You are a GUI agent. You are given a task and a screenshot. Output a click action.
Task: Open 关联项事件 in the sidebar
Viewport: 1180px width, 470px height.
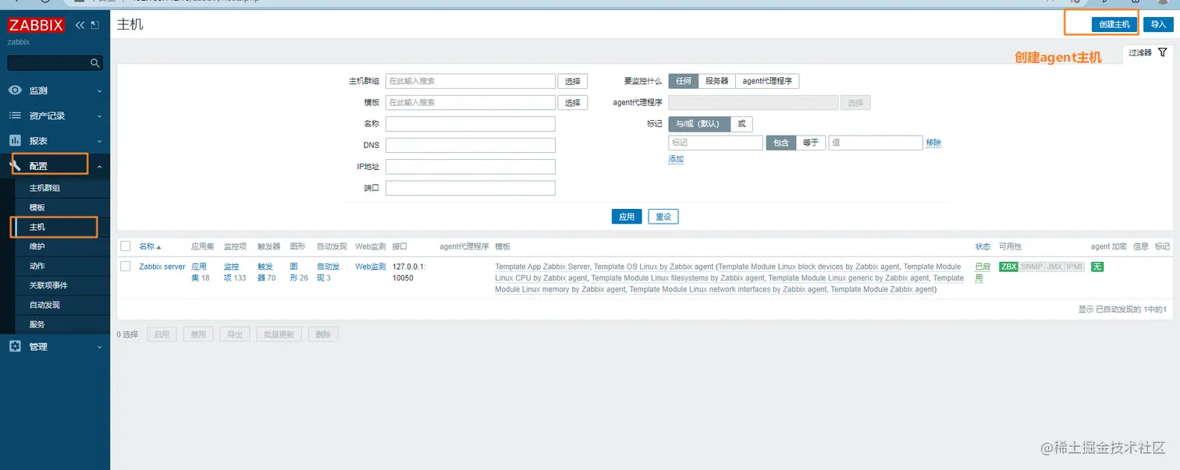pos(48,285)
